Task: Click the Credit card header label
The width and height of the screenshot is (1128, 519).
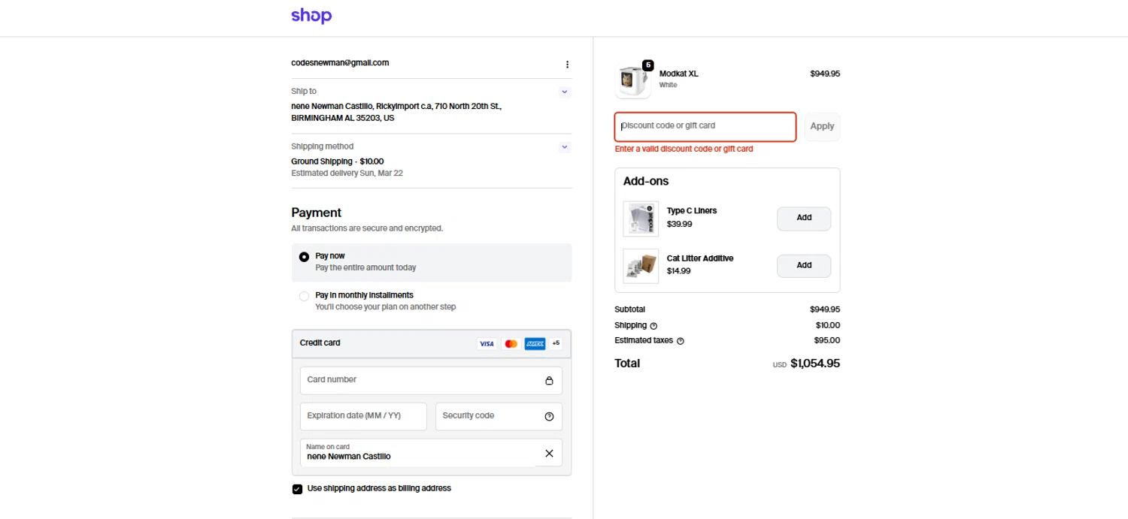Action: click(x=320, y=343)
